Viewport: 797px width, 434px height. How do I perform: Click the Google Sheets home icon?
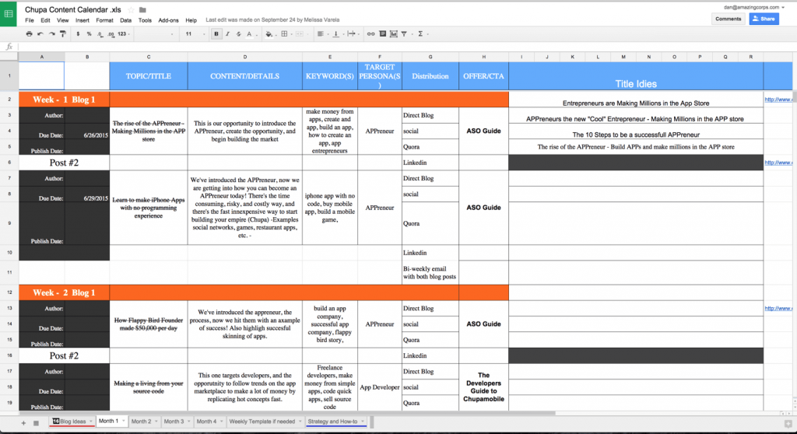tap(9, 14)
